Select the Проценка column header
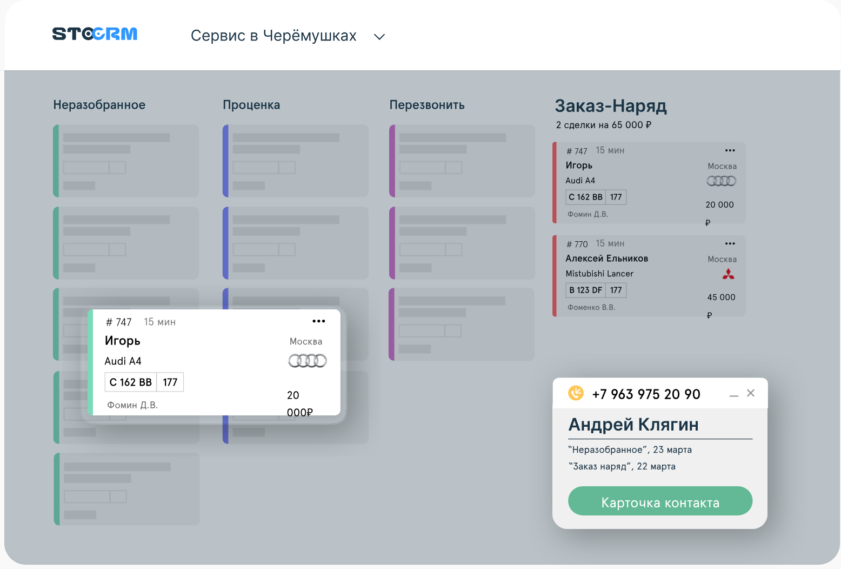This screenshot has height=569, width=841. [x=251, y=105]
